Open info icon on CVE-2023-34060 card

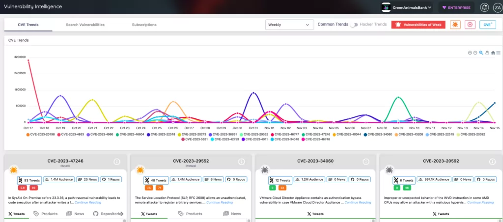(x=366, y=162)
